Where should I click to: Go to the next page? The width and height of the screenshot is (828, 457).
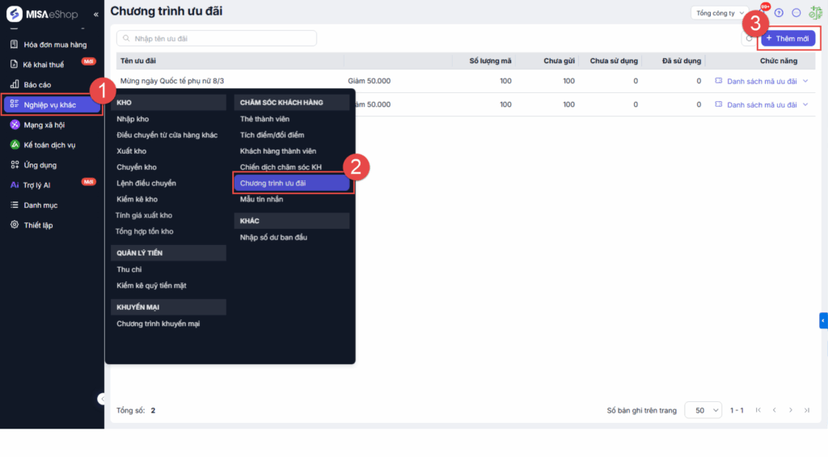coord(791,411)
